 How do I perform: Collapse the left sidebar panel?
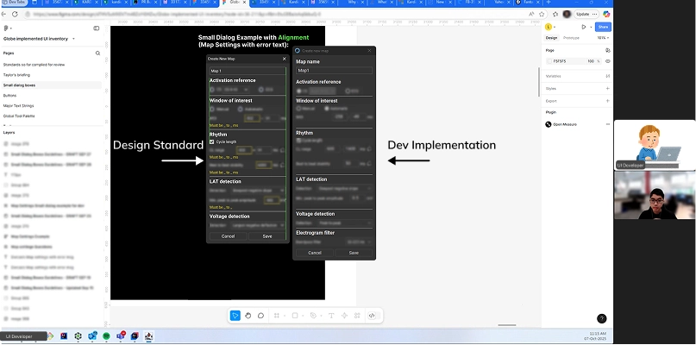pyautogui.click(x=96, y=28)
